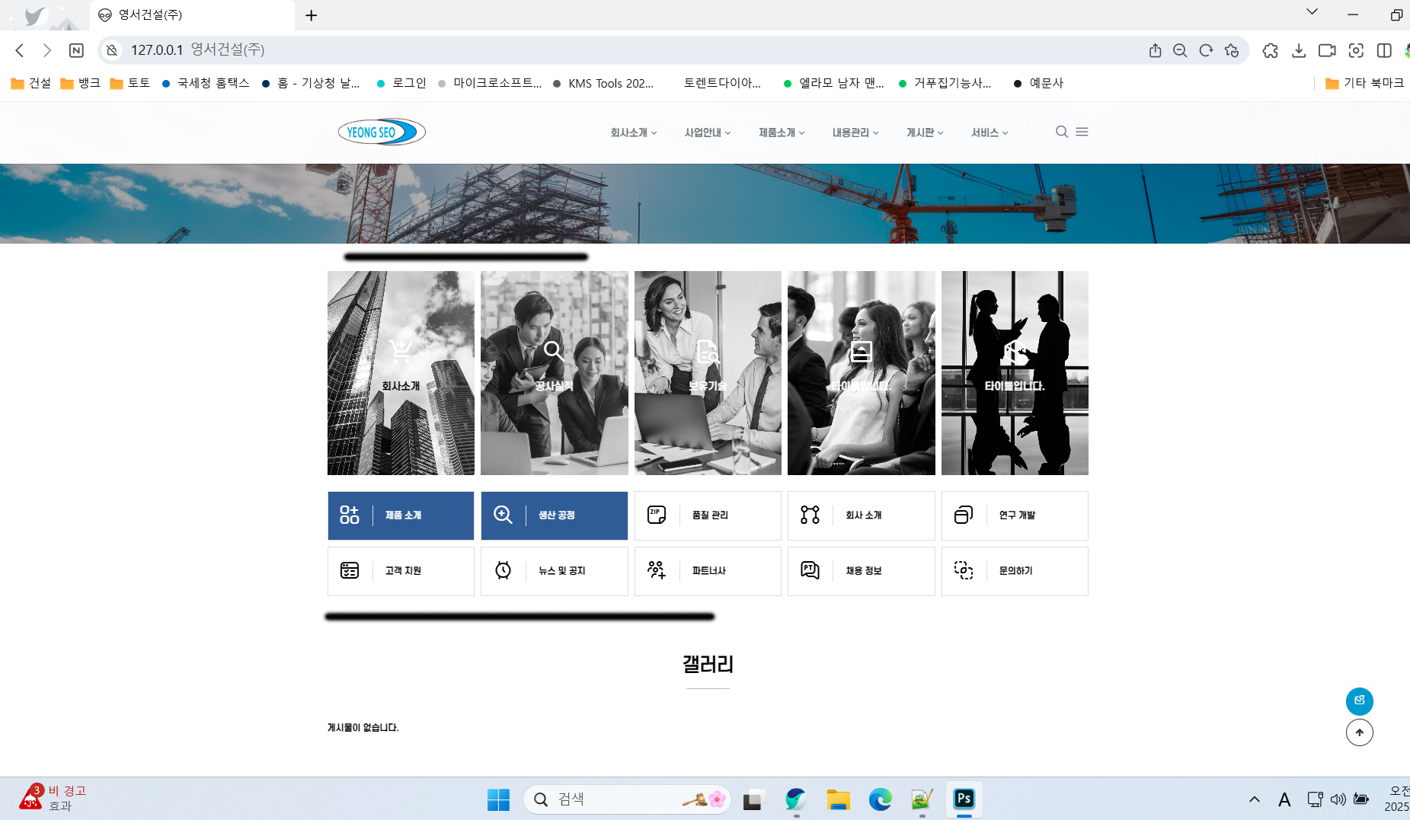Viewport: 1410px width, 820px height.
Task: Open the 제품소개 menu item
Action: 781,132
